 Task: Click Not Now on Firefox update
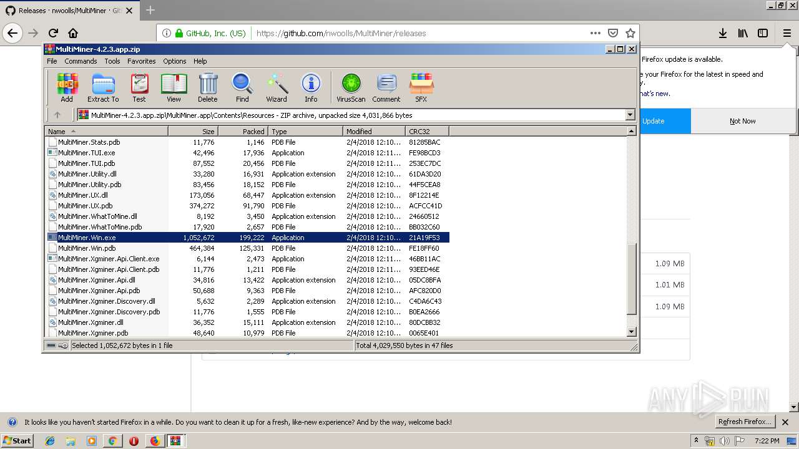pos(743,121)
